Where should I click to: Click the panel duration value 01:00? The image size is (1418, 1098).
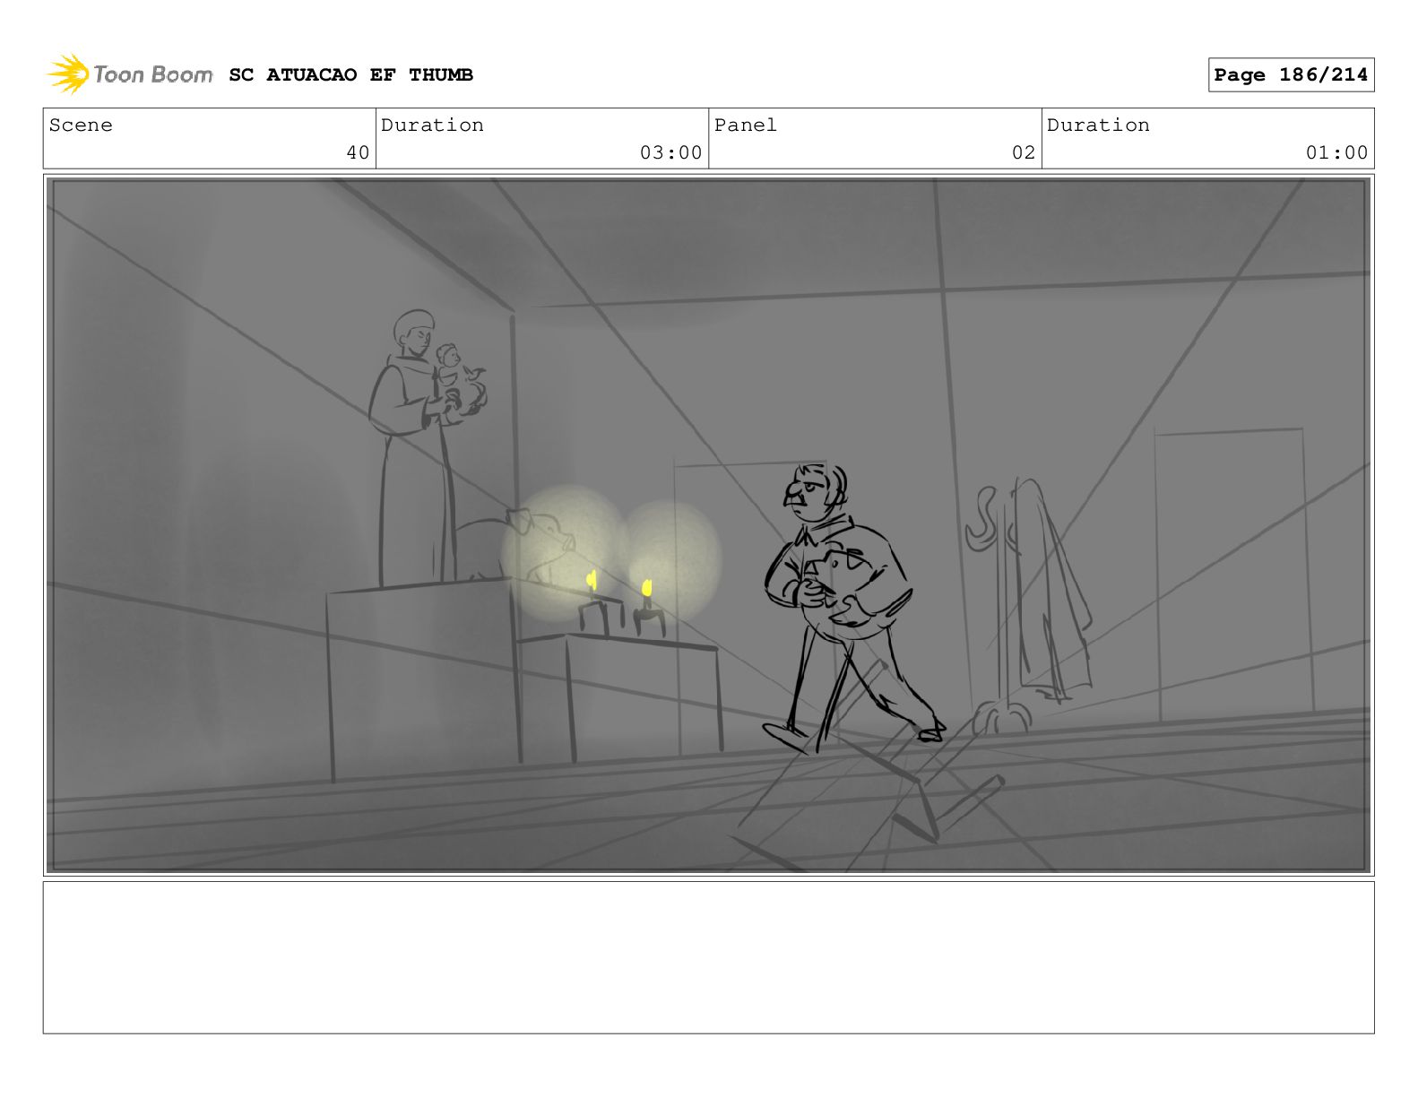coord(1336,152)
